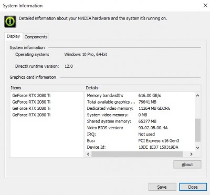This screenshot has width=210, height=195.
Task: Click the Details column header
Action: click(143, 88)
